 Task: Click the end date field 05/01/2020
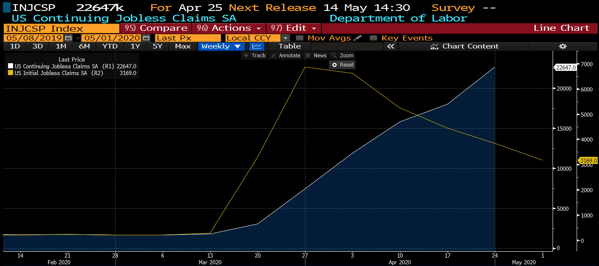pyautogui.click(x=111, y=38)
